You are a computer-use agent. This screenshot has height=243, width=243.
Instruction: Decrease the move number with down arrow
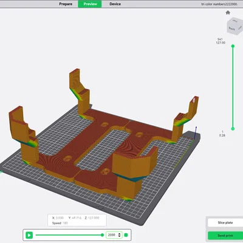point(119,236)
